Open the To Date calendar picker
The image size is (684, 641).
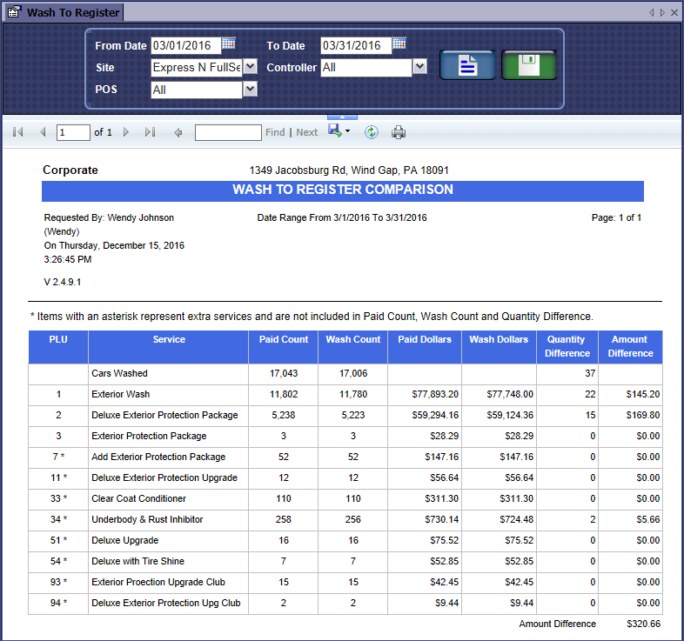click(399, 43)
